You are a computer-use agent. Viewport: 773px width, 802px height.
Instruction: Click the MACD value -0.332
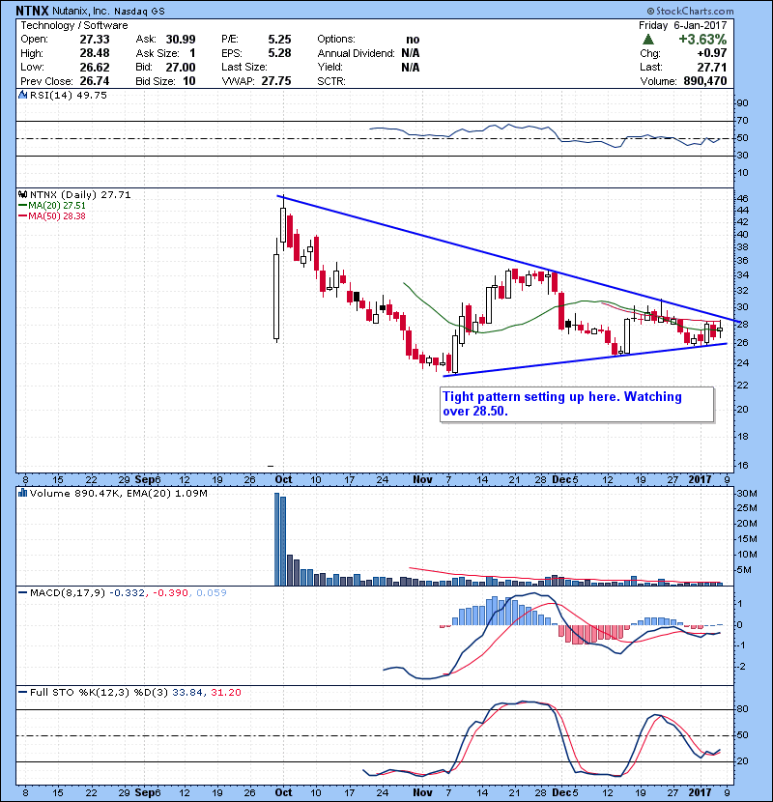pyautogui.click(x=127, y=592)
